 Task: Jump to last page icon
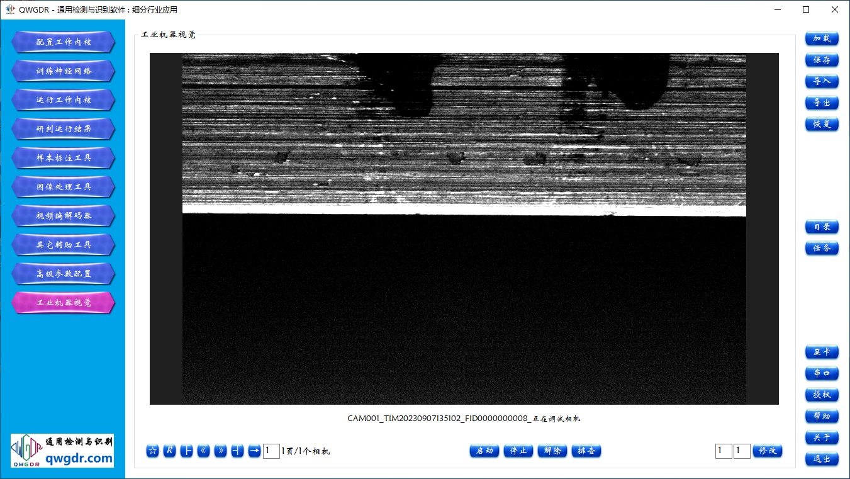(x=237, y=451)
